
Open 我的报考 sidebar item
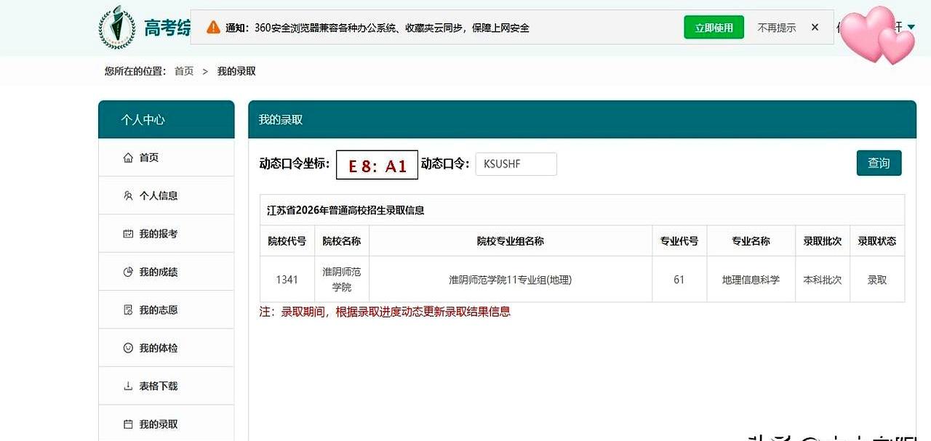(x=167, y=234)
